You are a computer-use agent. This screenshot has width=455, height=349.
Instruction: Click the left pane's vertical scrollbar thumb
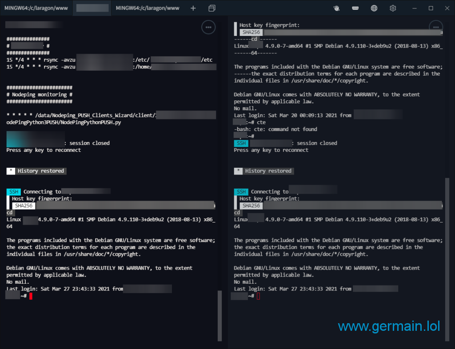[x=219, y=315]
